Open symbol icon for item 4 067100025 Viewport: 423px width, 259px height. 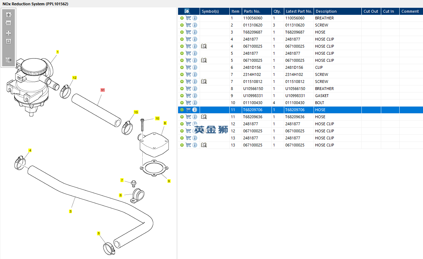204,46
